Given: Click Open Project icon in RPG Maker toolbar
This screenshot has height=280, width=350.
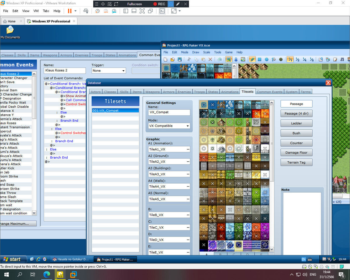Looking at the screenshot, I should [173, 59].
